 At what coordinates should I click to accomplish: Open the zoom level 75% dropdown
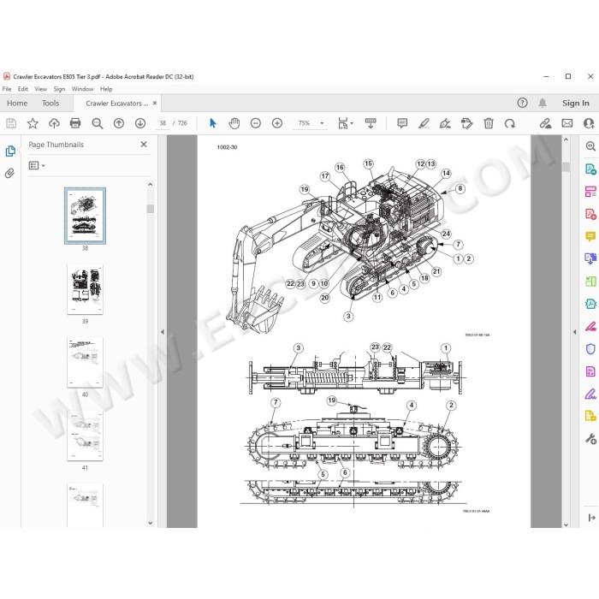[x=322, y=123]
